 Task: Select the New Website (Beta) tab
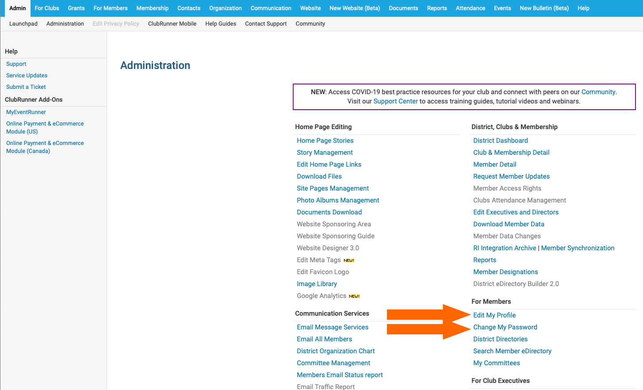point(354,8)
